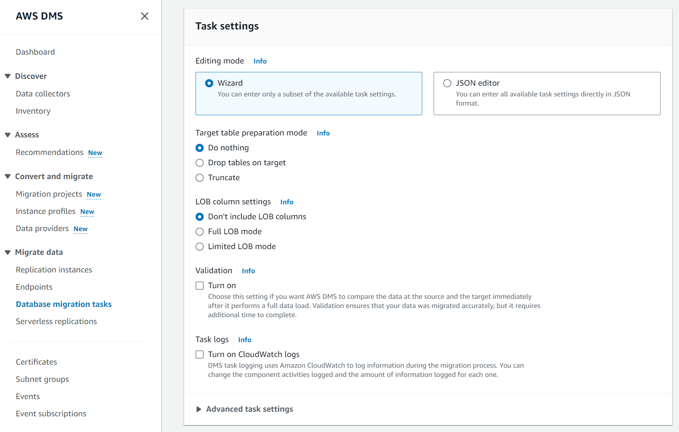Collapse the Discover section
Viewport: 679px width, 432px height.
point(8,76)
